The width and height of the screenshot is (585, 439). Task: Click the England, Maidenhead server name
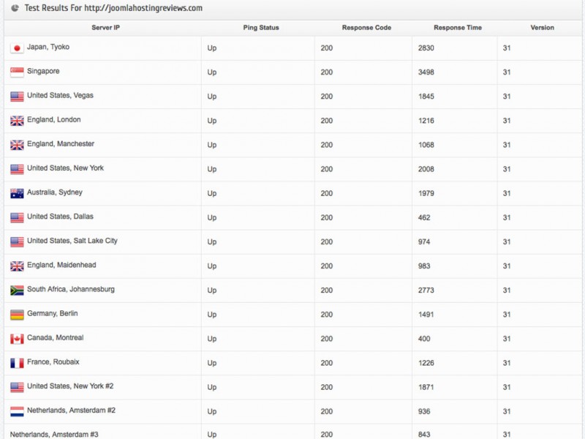pos(61,265)
